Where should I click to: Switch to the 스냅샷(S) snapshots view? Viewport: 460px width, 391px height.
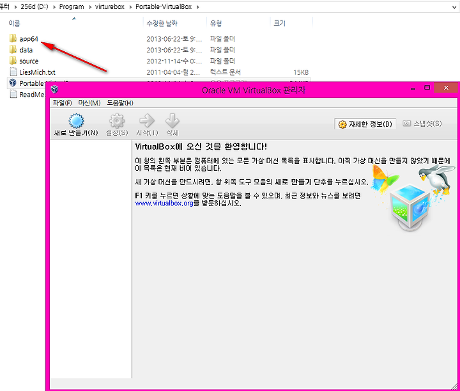[422, 124]
